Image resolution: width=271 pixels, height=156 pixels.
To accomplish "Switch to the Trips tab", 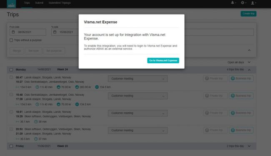I will [27, 3].
